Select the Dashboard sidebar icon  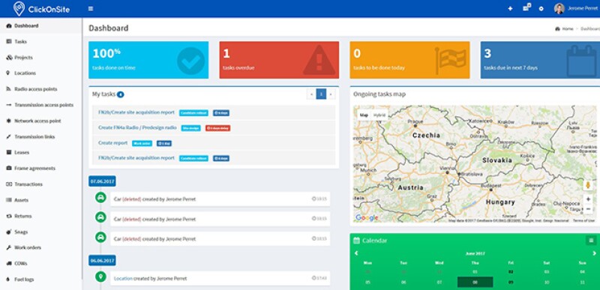9,26
